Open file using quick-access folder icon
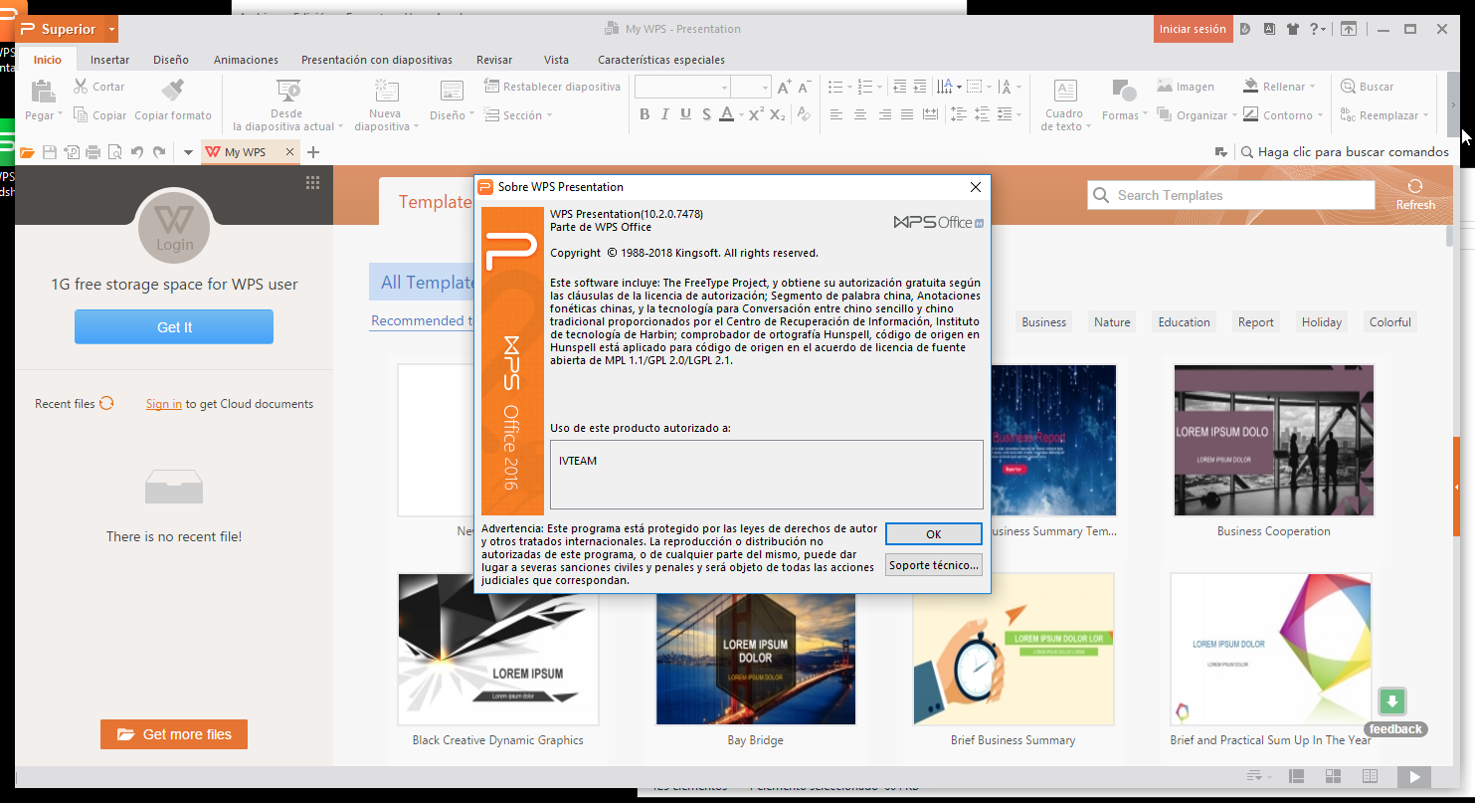Screen dimensions: 1475x803 point(27,152)
